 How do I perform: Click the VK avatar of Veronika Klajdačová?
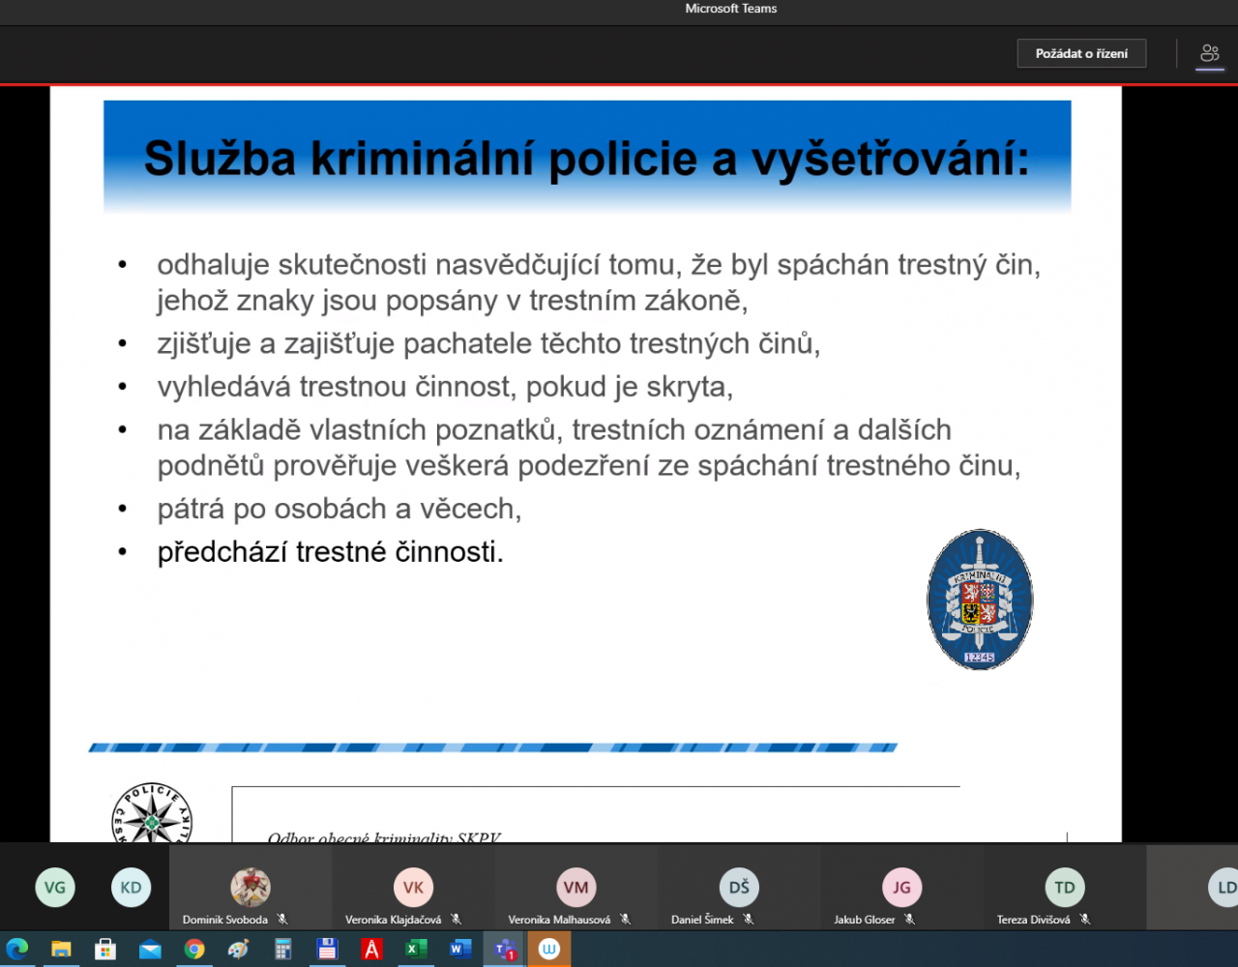pos(413,887)
